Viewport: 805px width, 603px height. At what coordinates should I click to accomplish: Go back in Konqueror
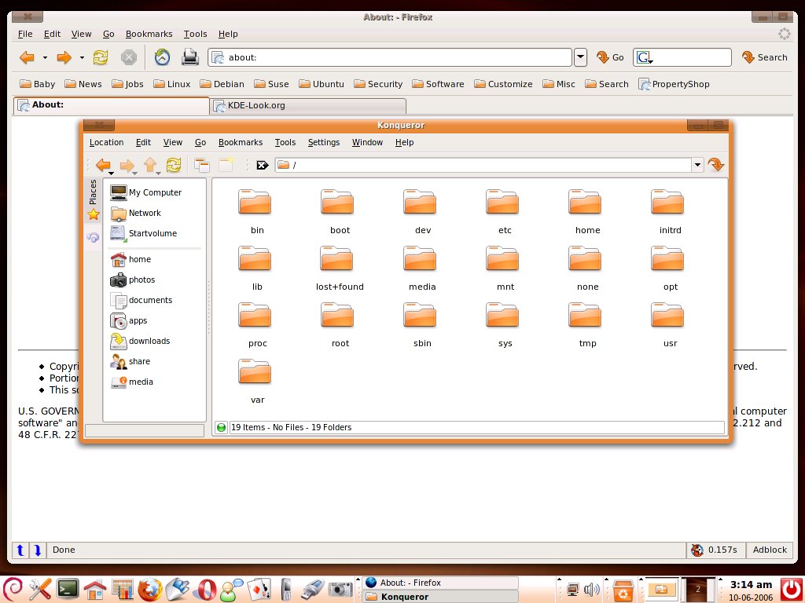[103, 165]
